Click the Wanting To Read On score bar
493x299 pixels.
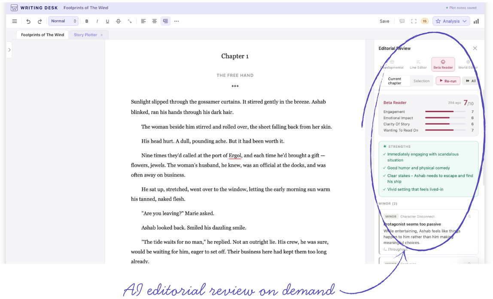tap(445, 130)
